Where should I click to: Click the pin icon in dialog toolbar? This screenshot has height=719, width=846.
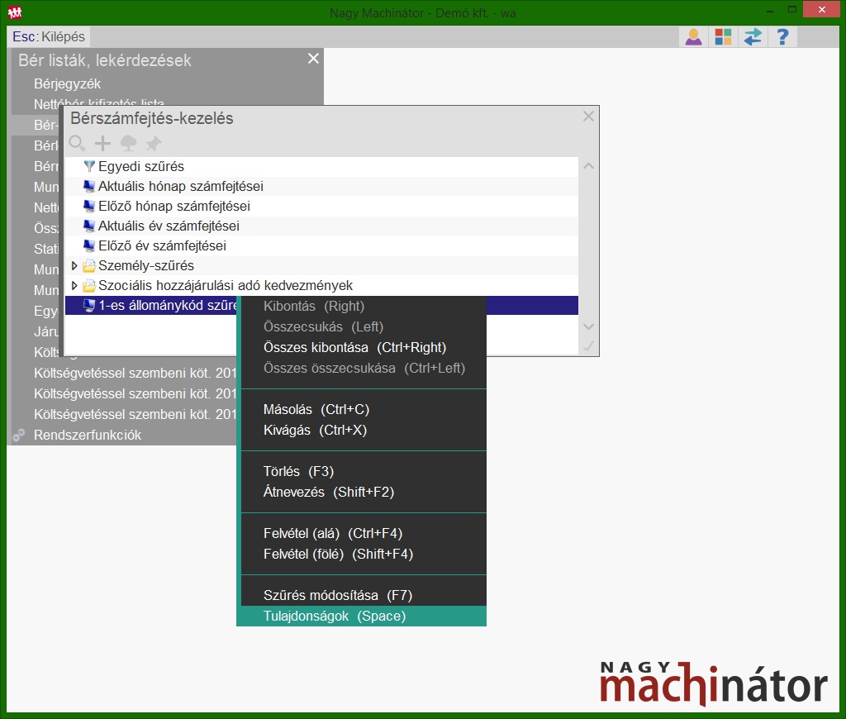coord(154,144)
